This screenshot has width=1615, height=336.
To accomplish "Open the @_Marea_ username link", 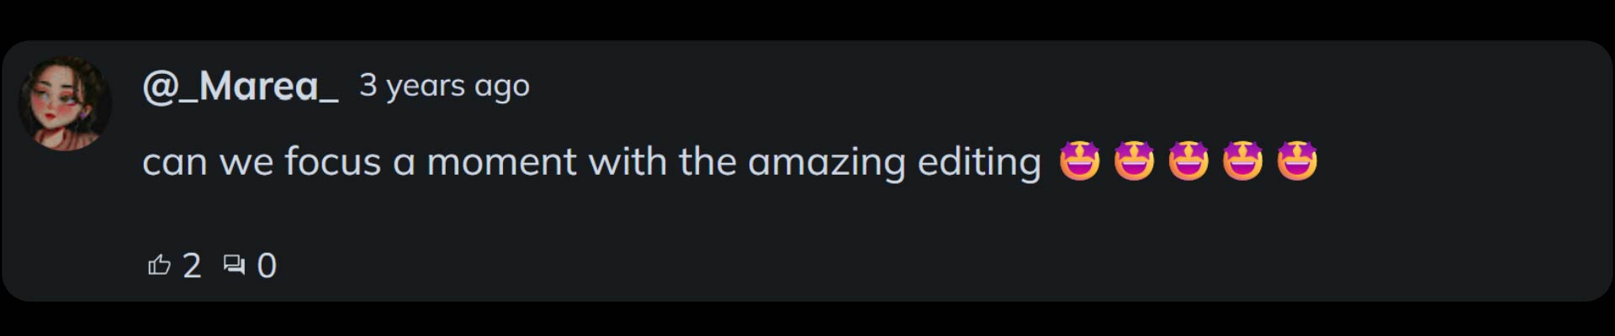I will click(241, 86).
